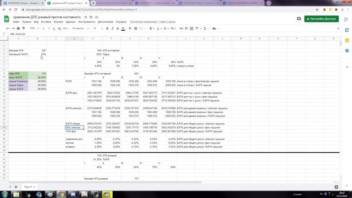Open the Файл menu

[16, 22]
